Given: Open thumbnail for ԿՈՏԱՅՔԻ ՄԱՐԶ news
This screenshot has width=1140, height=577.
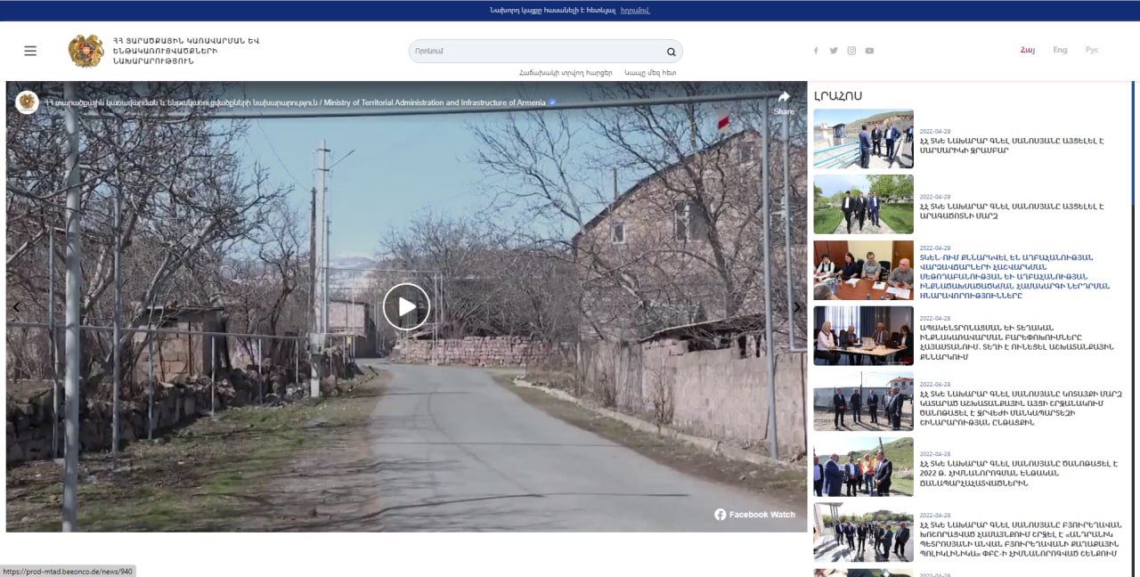Looking at the screenshot, I should click(863, 402).
